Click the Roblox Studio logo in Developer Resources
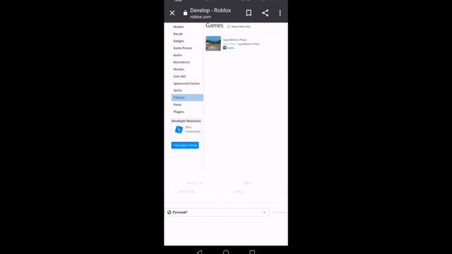This screenshot has width=452, height=254. pyautogui.click(x=179, y=130)
